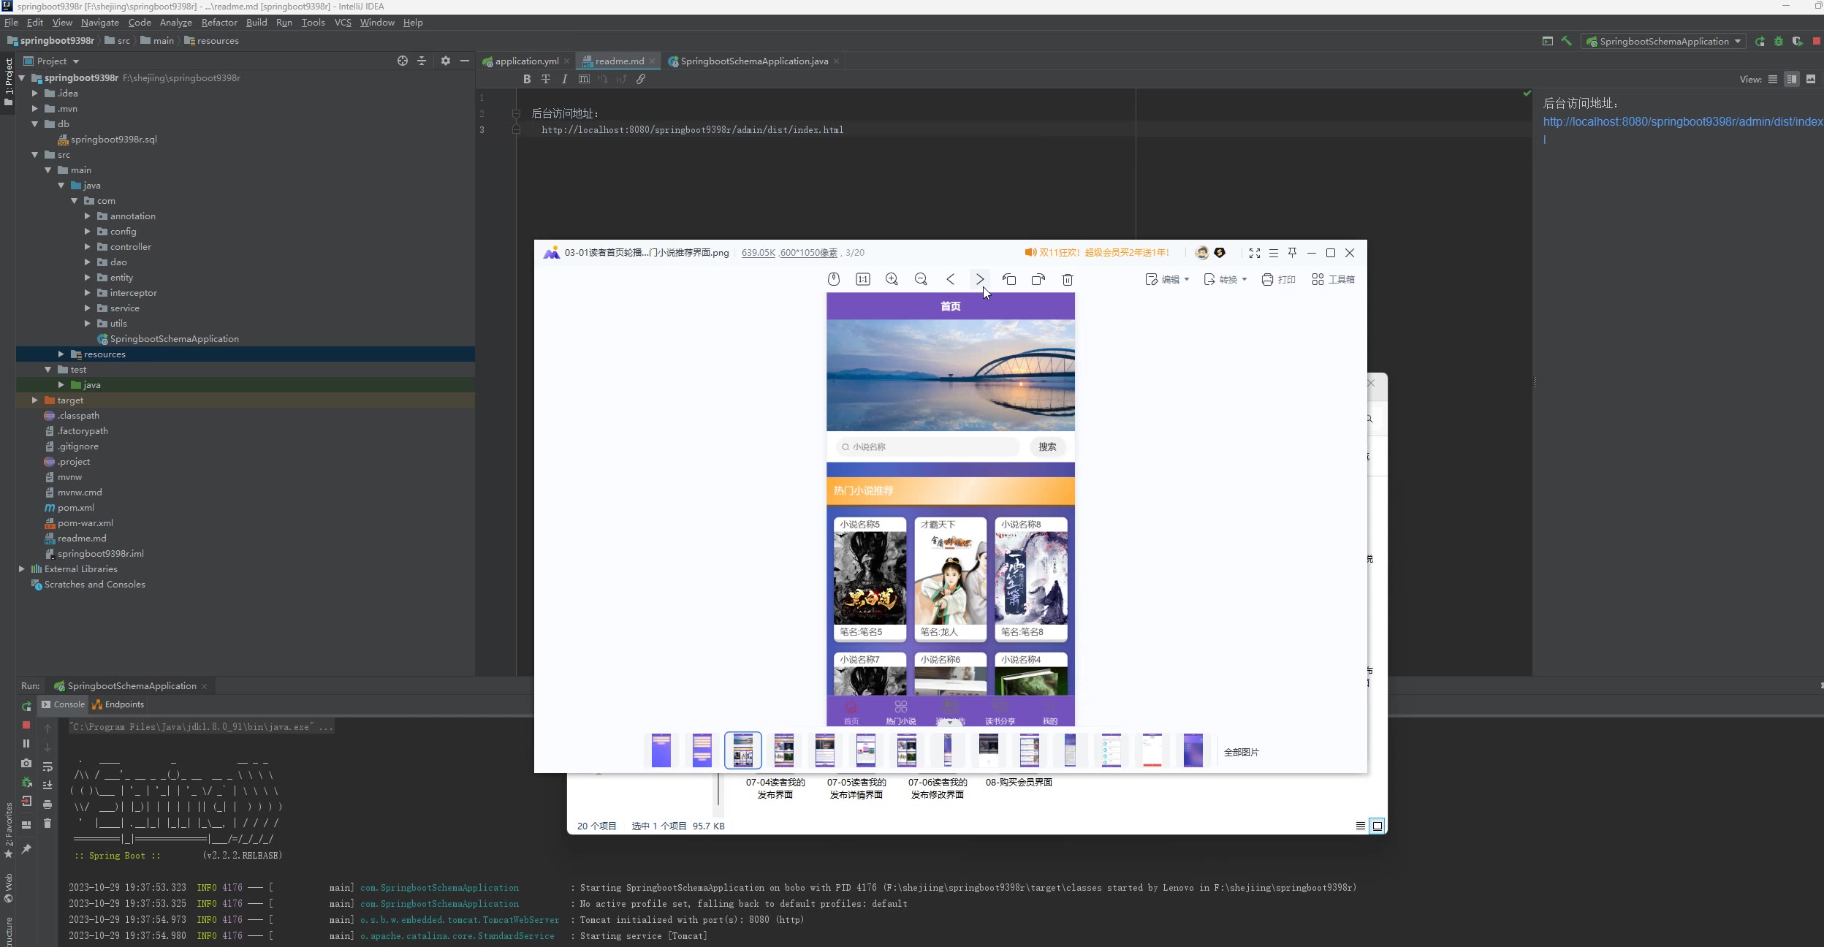Expand the controller package
Screen dimensions: 1824x947
coord(88,246)
